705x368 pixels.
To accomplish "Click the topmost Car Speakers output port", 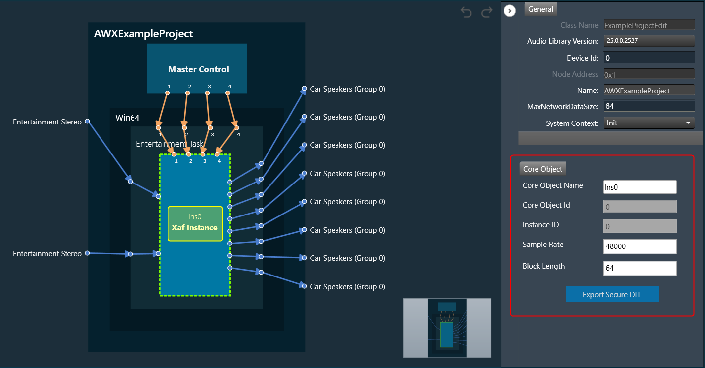I will coord(304,90).
